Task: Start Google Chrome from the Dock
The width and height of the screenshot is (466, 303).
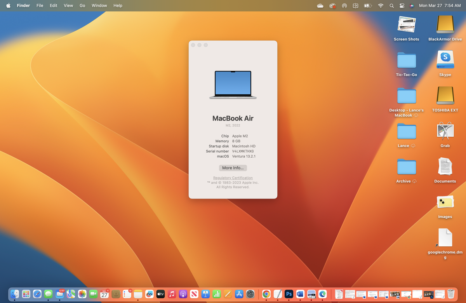Action: (266, 294)
